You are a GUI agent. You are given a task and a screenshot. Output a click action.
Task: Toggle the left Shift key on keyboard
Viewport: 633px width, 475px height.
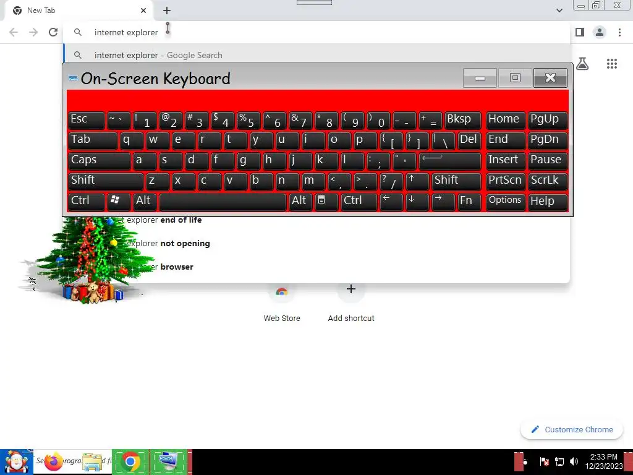coord(106,181)
